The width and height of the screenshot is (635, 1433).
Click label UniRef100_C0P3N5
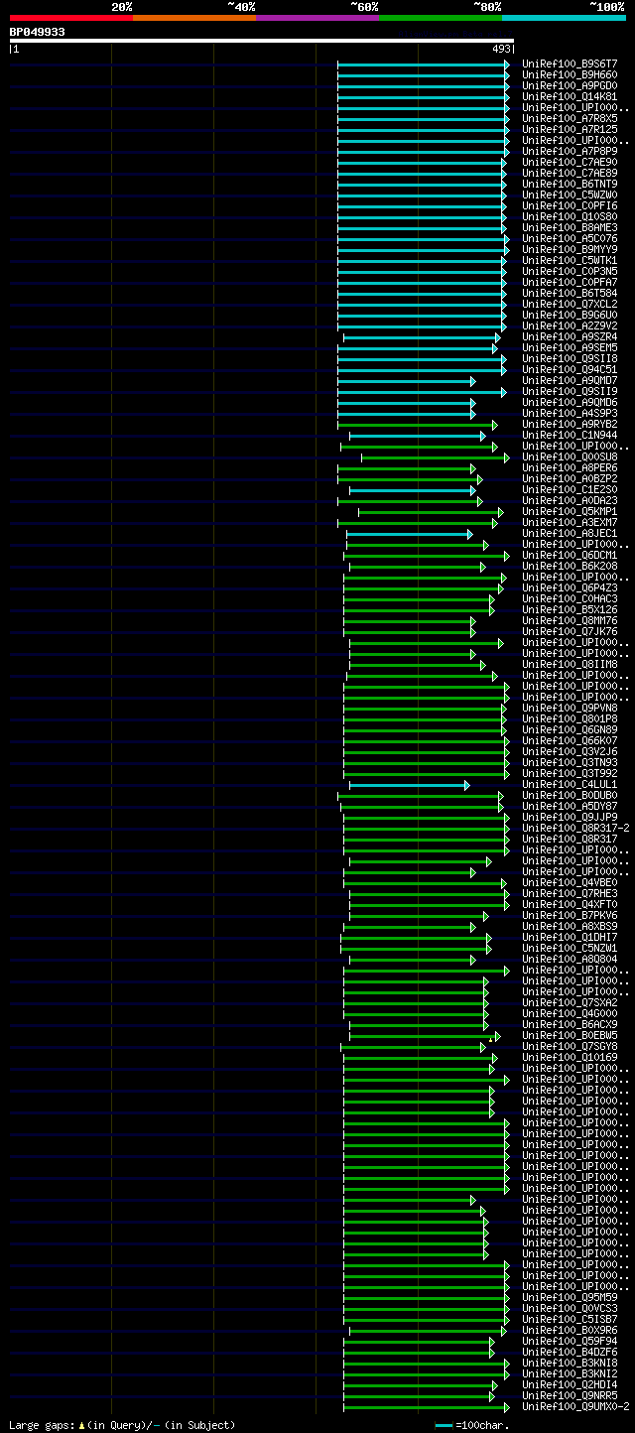click(x=570, y=271)
